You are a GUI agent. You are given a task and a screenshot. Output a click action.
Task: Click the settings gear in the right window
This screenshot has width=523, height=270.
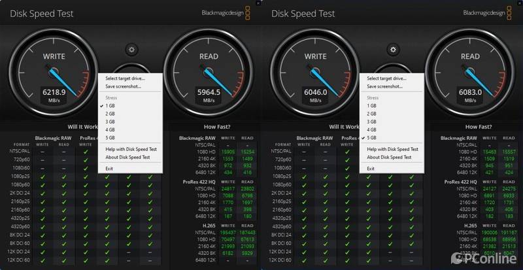(393, 49)
